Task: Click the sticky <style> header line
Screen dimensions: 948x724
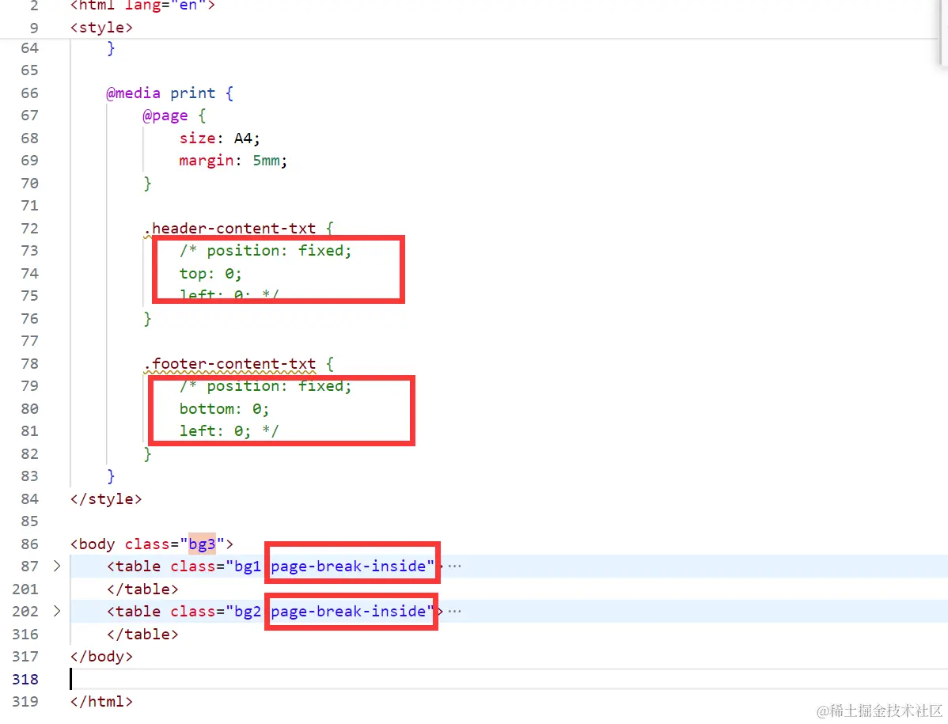Action: click(101, 28)
